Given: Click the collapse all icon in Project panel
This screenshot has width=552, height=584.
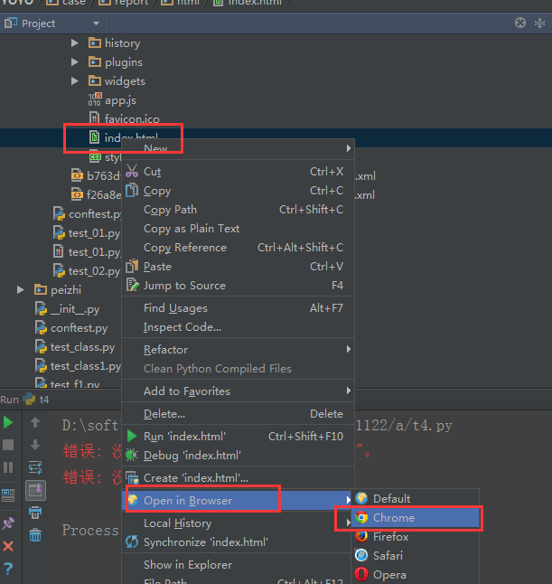Looking at the screenshot, I should click(539, 24).
